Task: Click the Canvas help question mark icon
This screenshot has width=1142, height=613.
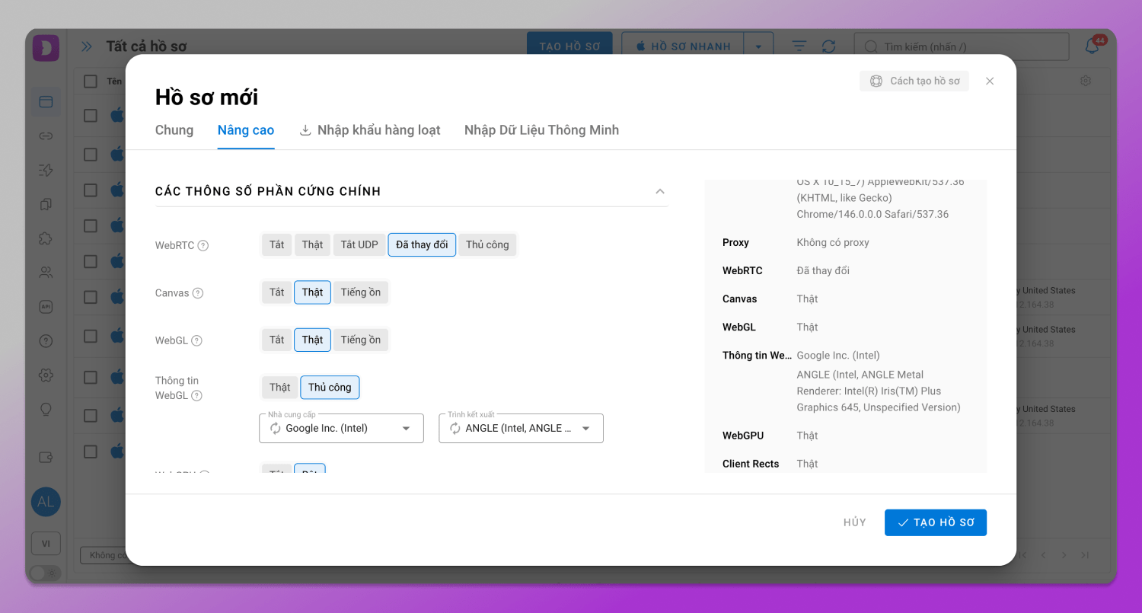Action: 198,293
